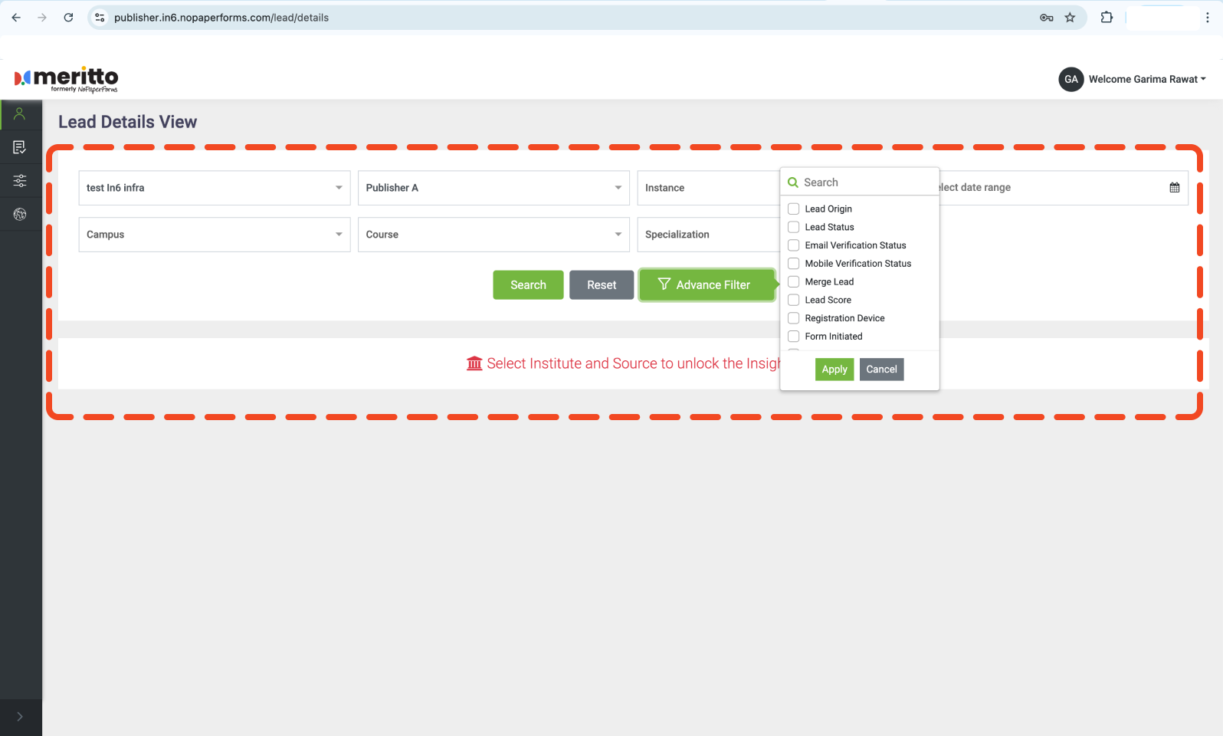Click the meritto logo
Viewport: 1223px width, 736px height.
(67, 79)
